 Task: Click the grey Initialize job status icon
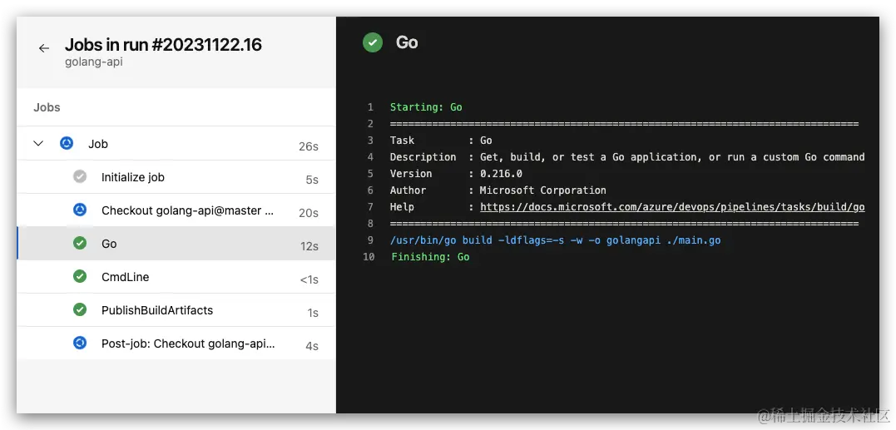click(80, 177)
